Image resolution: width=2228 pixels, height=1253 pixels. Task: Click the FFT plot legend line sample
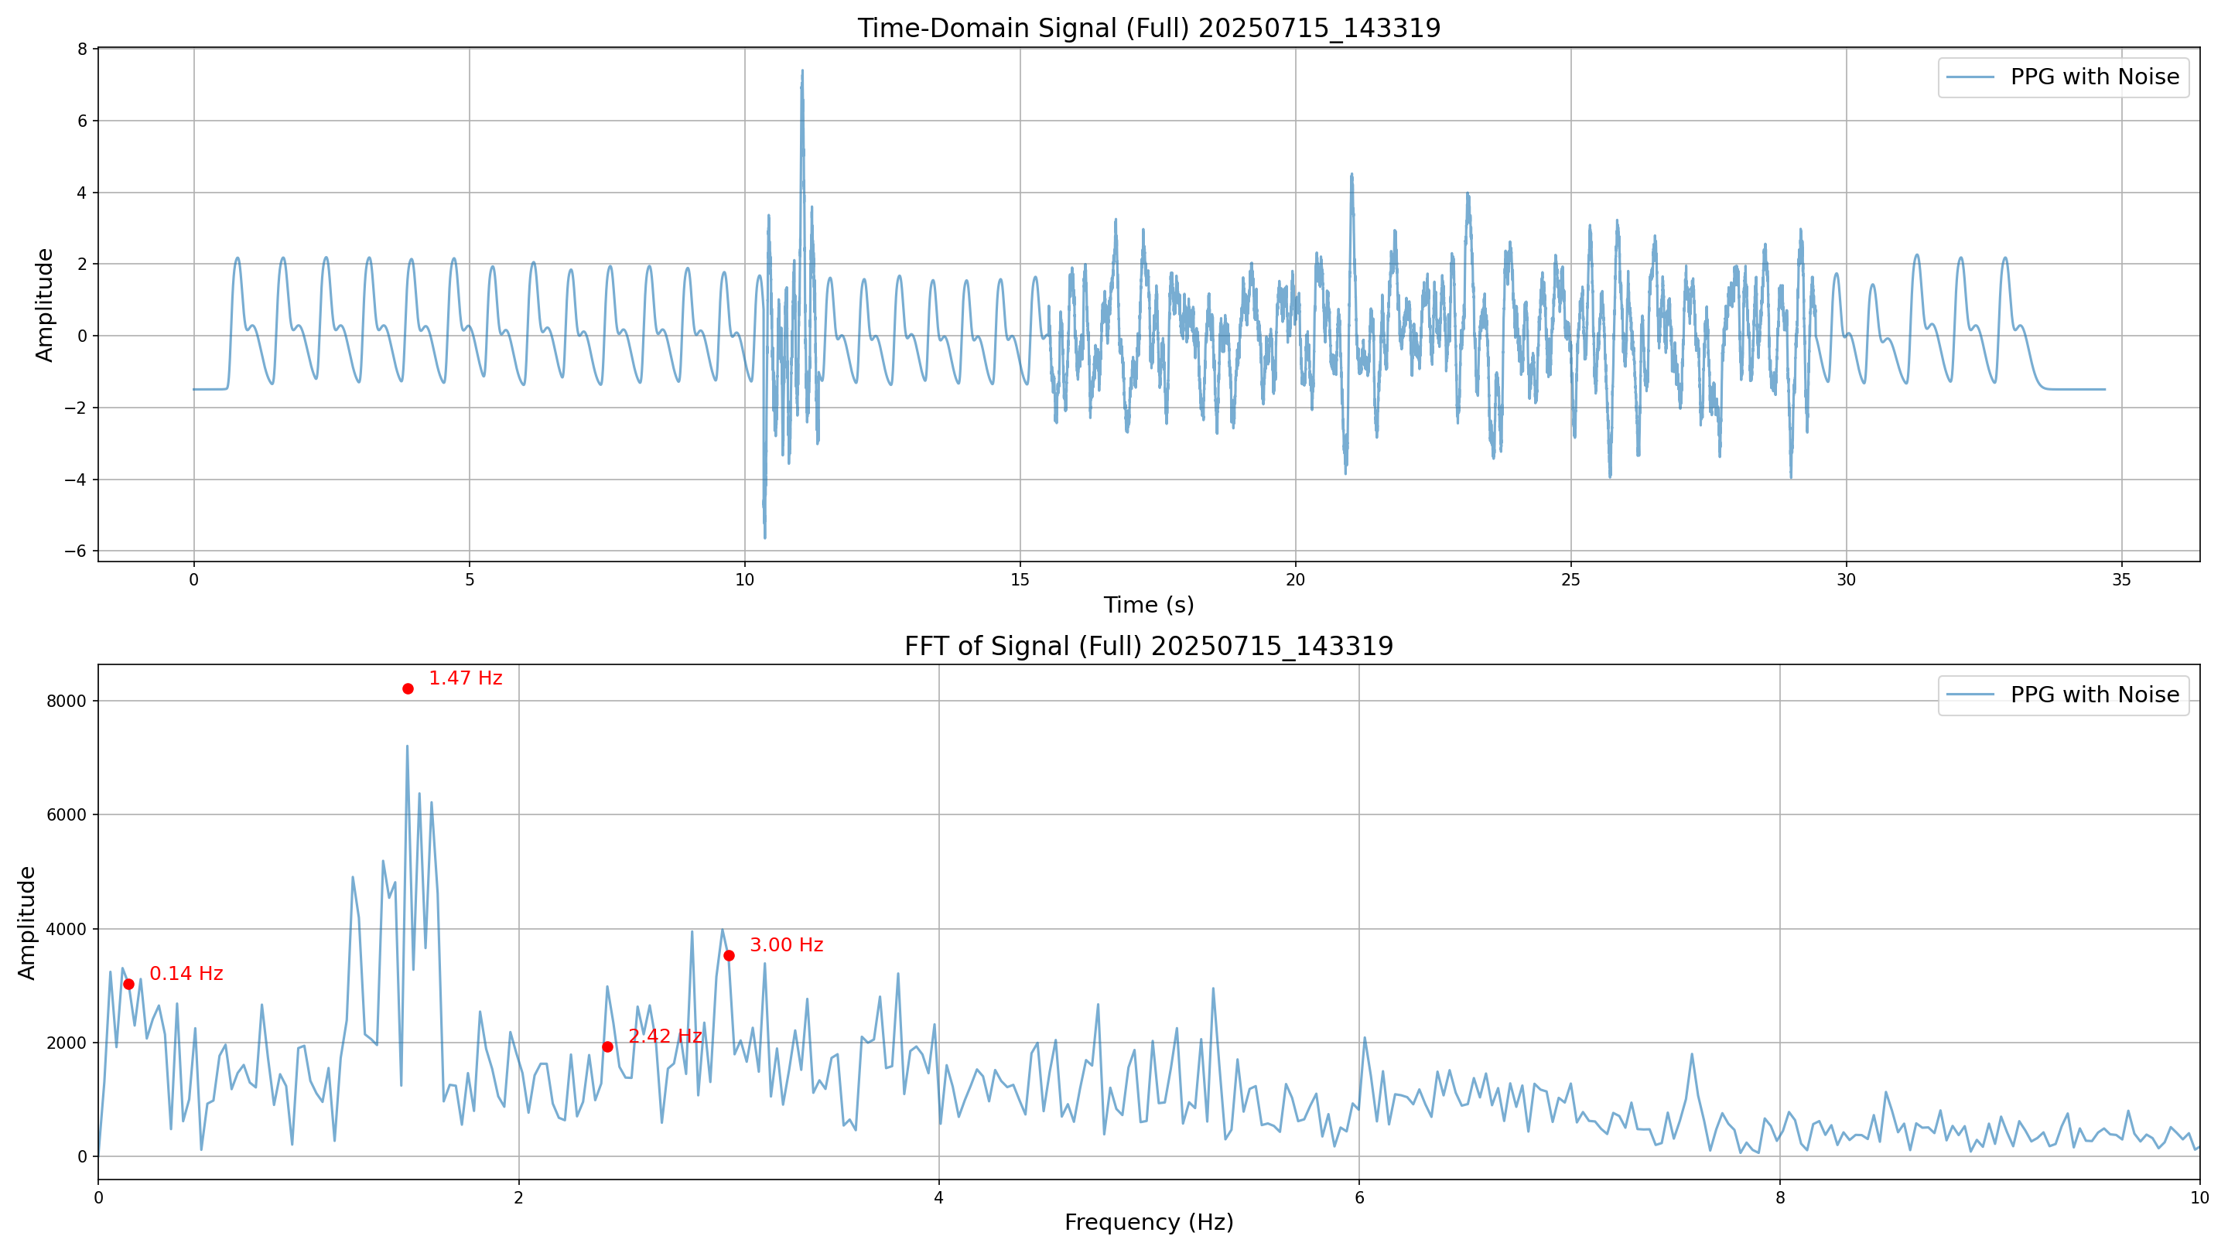point(1970,695)
